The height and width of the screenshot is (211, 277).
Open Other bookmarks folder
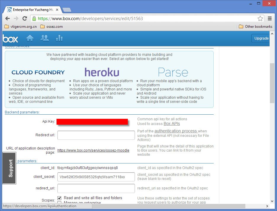(x=255, y=27)
